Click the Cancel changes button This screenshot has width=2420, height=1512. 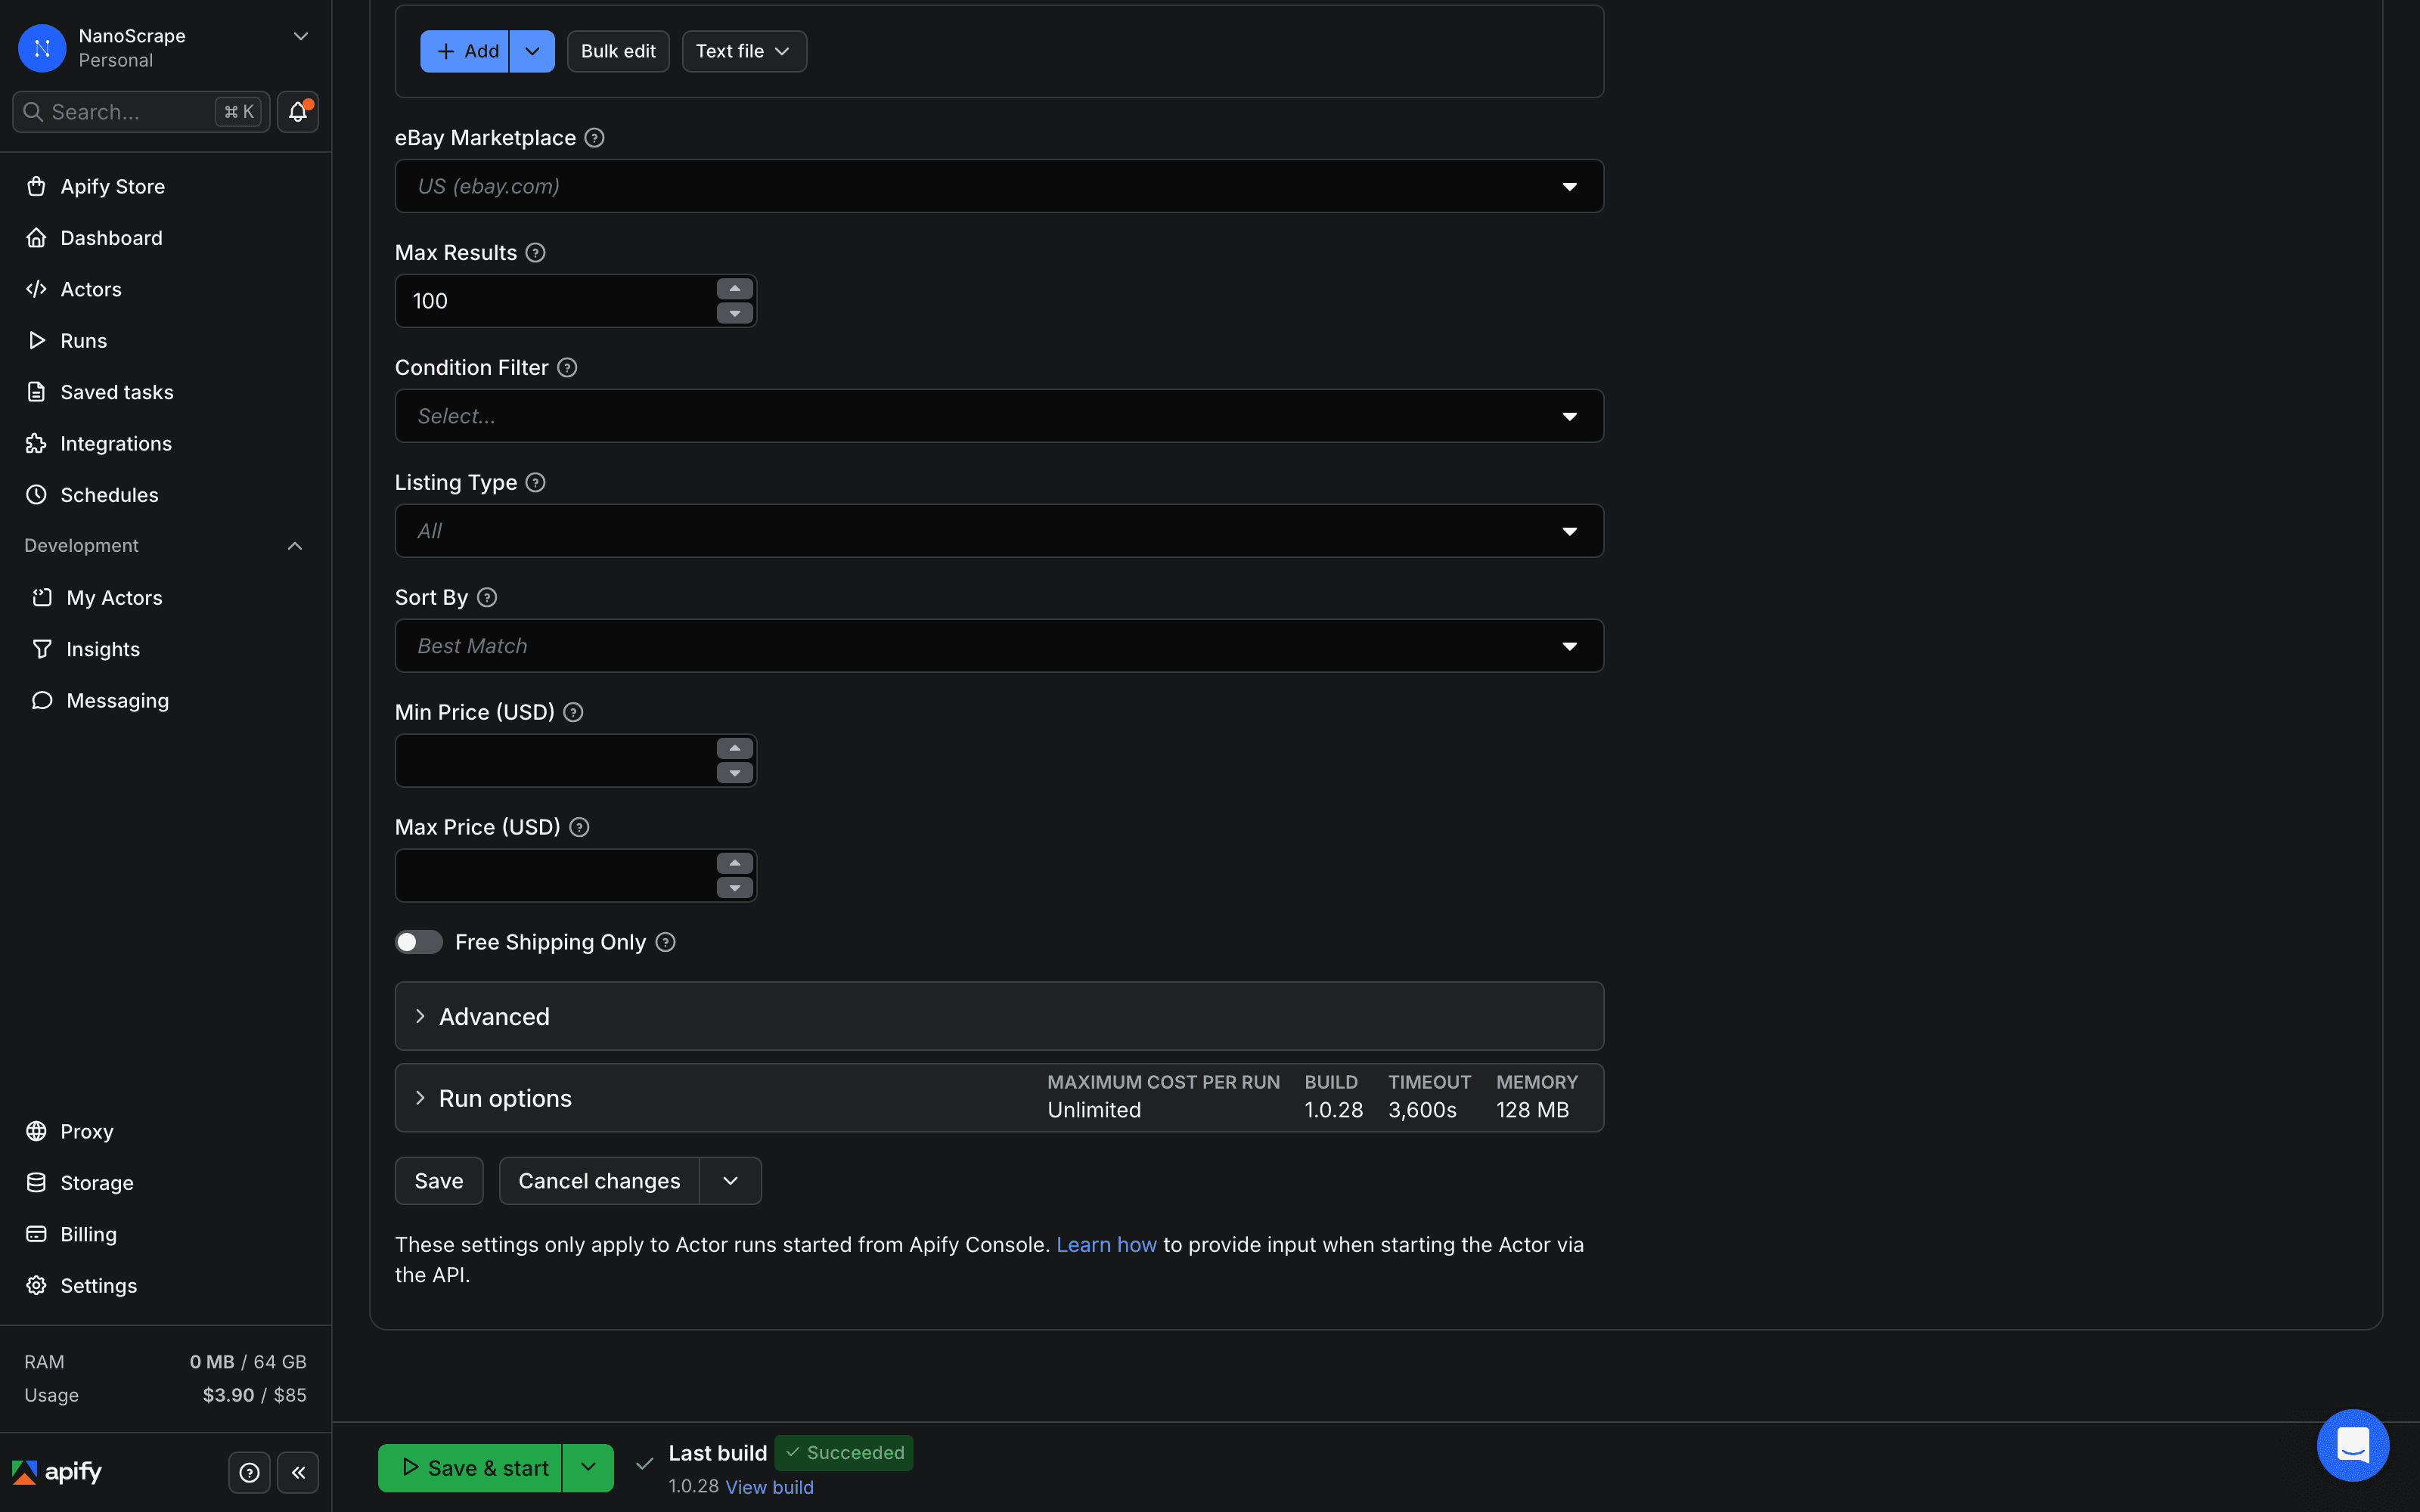point(599,1181)
